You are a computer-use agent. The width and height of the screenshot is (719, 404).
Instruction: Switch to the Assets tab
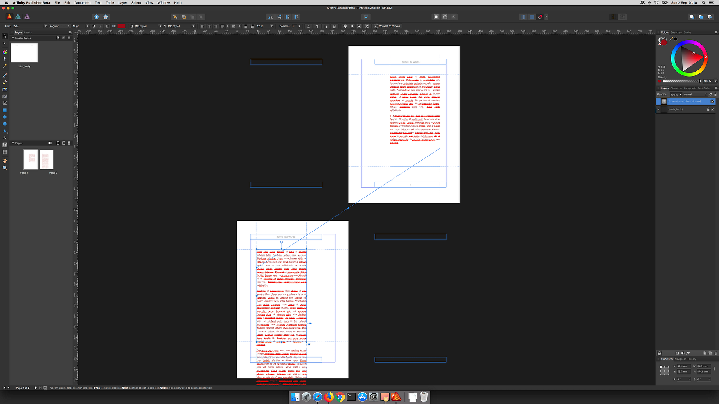pos(28,32)
